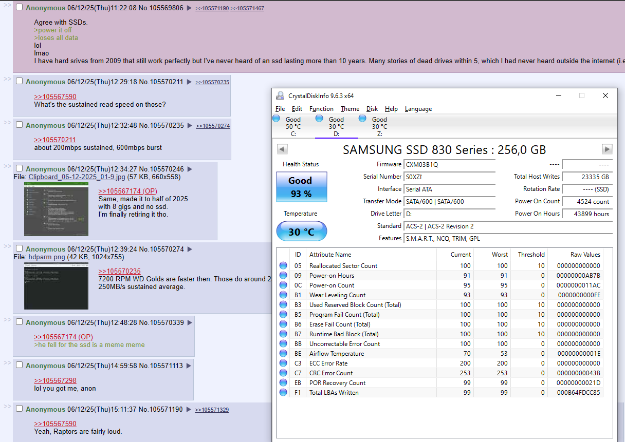Expand the hdparm.png terminal thumbnail
Viewport: 625px width, 442px height.
coord(56,286)
